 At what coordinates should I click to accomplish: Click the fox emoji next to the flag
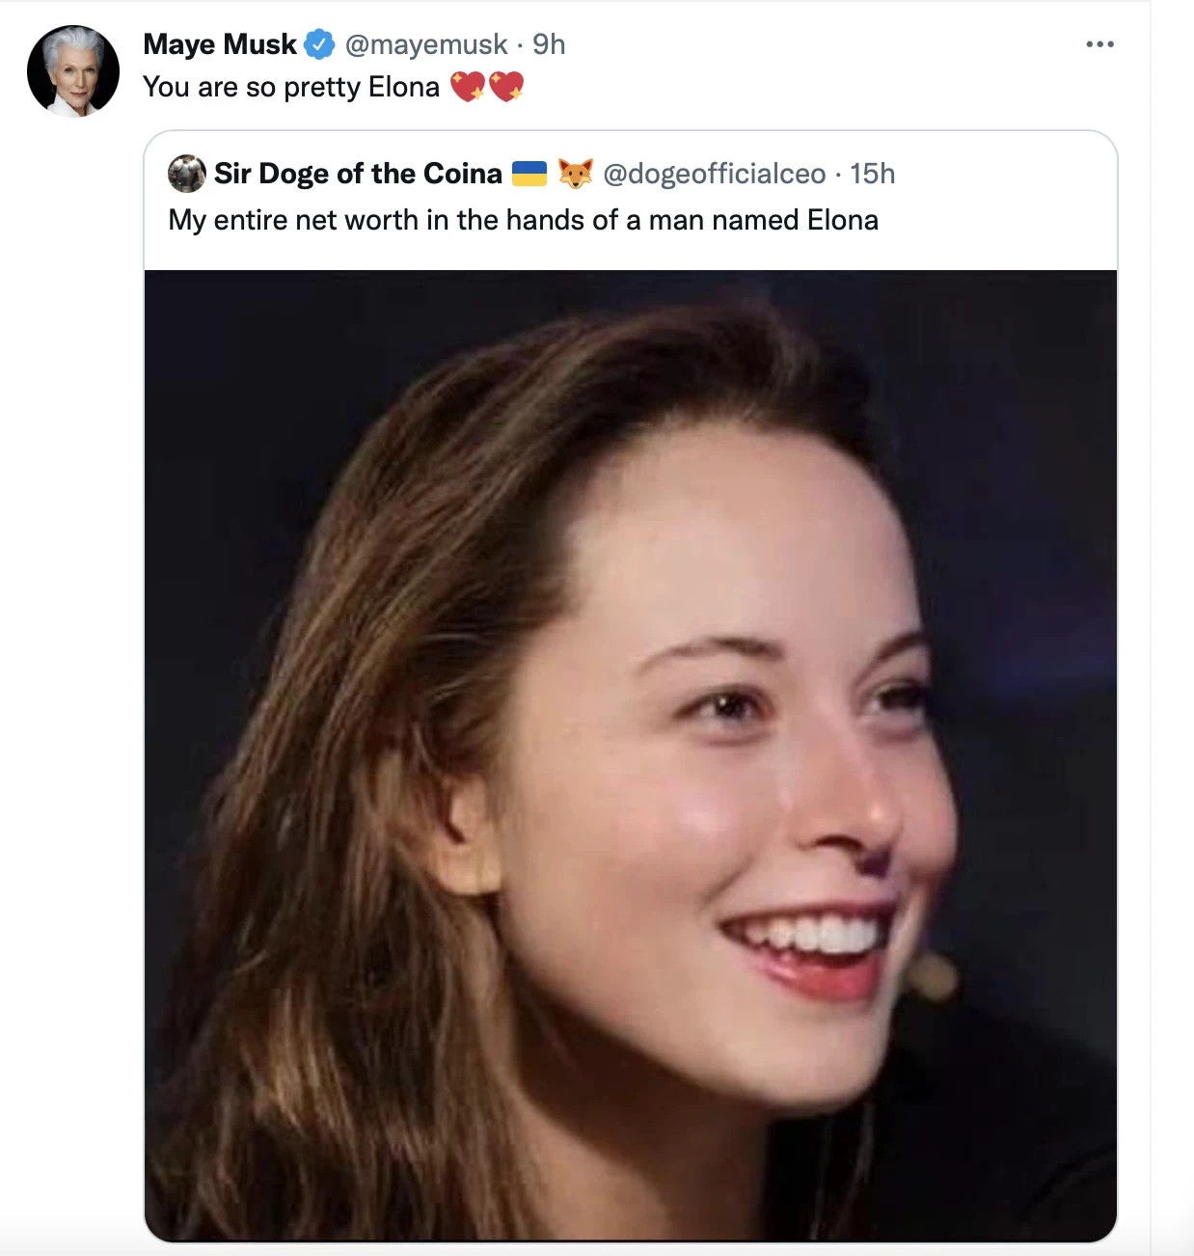(576, 174)
